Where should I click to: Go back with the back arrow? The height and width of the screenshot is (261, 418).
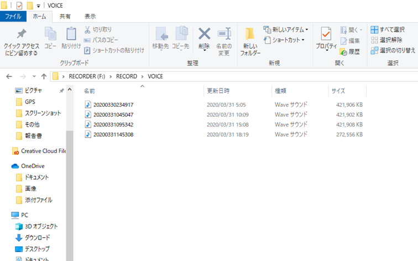[9, 76]
